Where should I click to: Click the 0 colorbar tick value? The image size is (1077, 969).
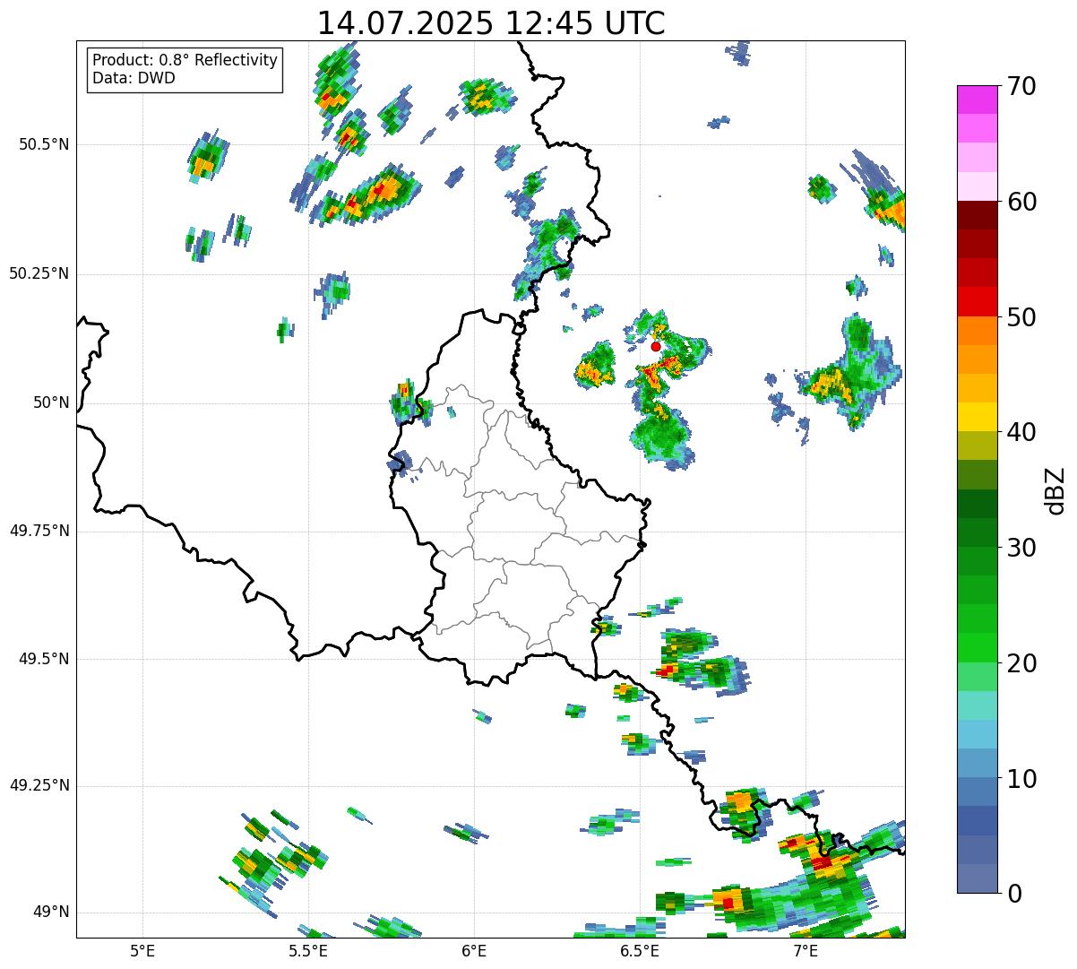tap(1014, 894)
